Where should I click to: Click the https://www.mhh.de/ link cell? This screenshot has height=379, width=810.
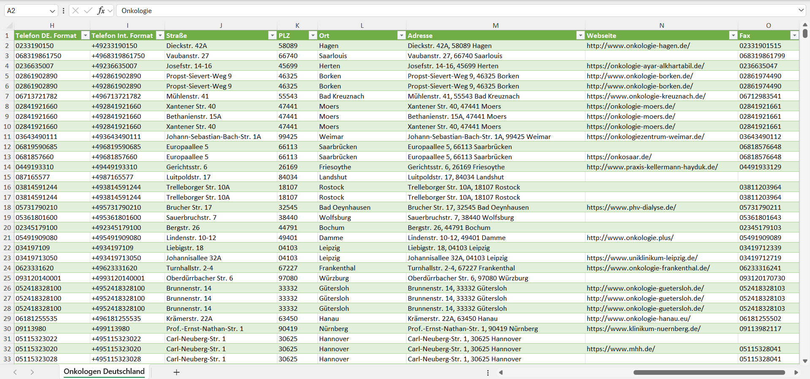click(620, 349)
